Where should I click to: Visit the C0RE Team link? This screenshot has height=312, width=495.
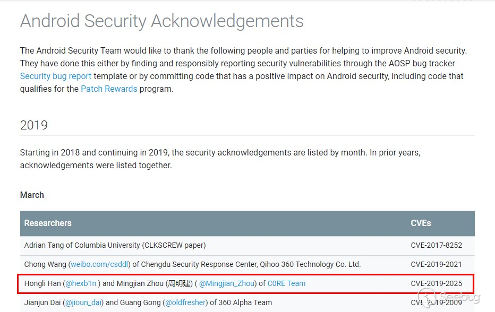286,283
